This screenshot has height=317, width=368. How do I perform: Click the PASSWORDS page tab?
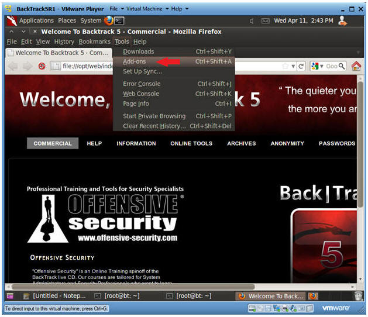click(337, 143)
